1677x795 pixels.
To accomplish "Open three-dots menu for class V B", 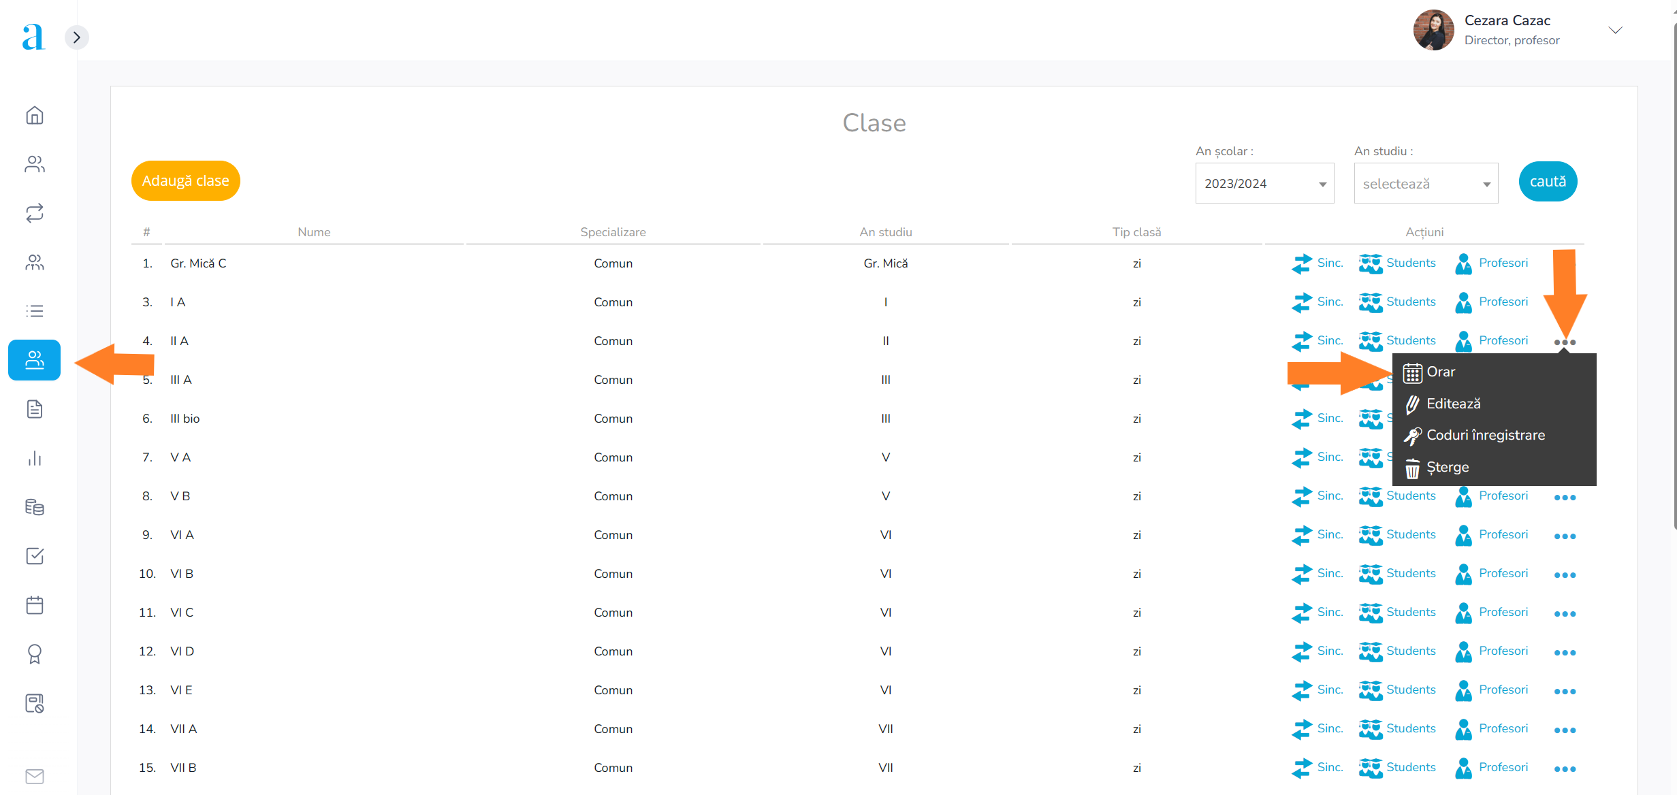I will (1565, 498).
